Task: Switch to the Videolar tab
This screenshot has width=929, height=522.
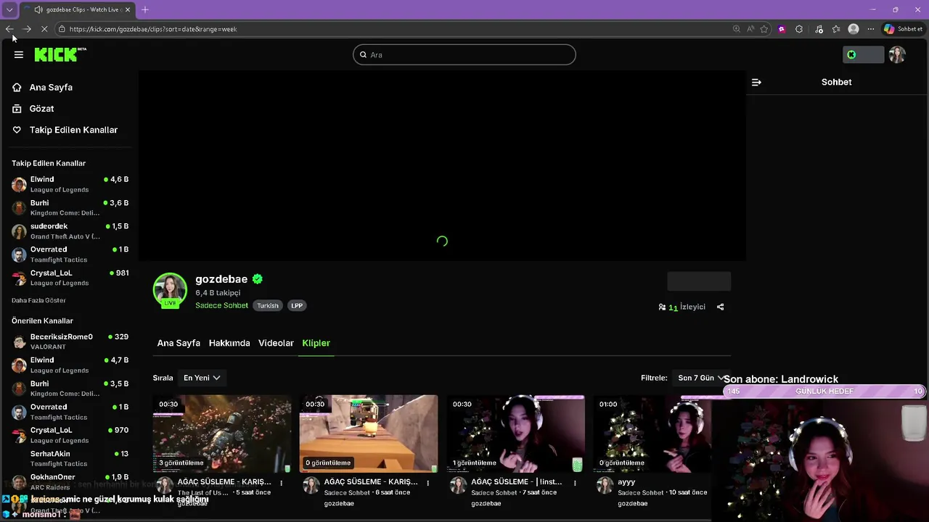Action: pos(276,343)
